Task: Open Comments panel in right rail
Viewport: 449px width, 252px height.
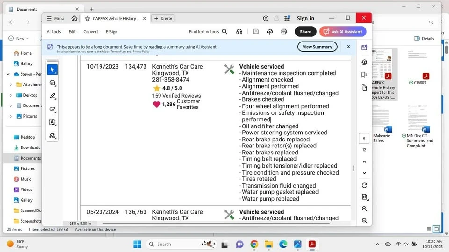Action: tap(364, 62)
